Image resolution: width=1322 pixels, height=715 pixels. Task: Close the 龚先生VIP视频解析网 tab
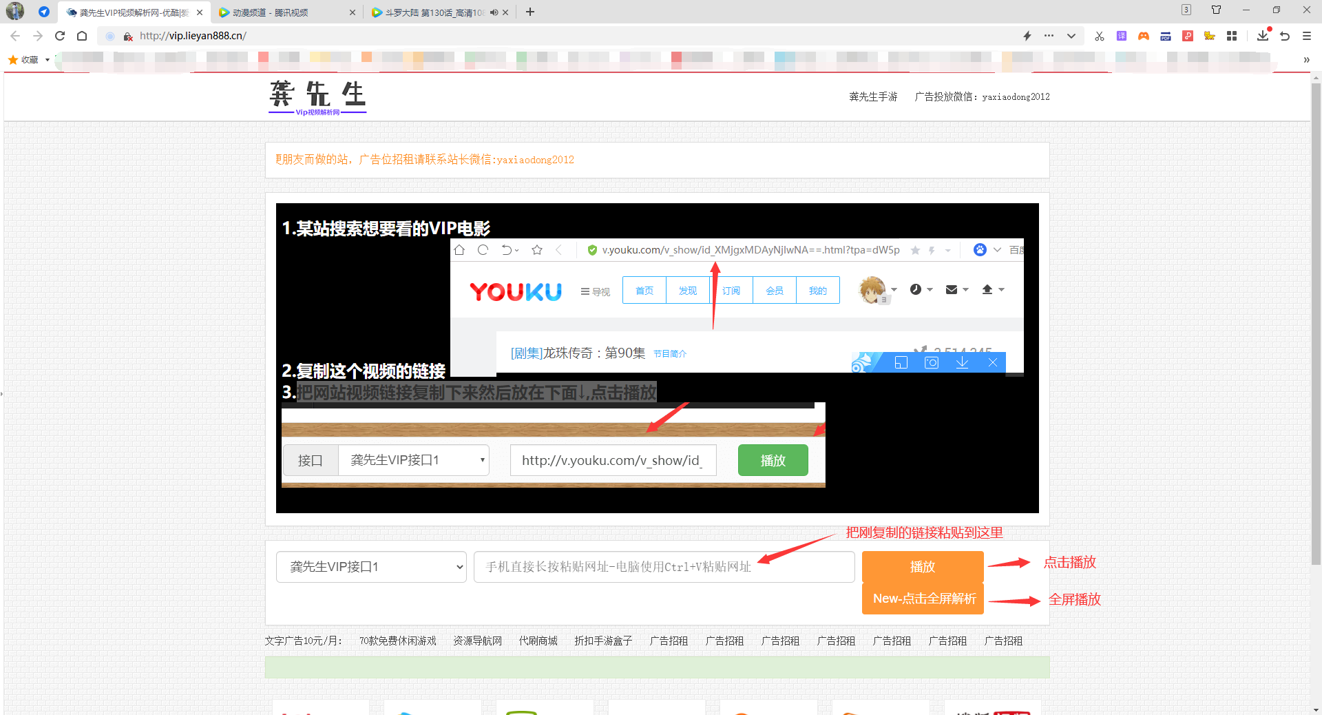200,12
